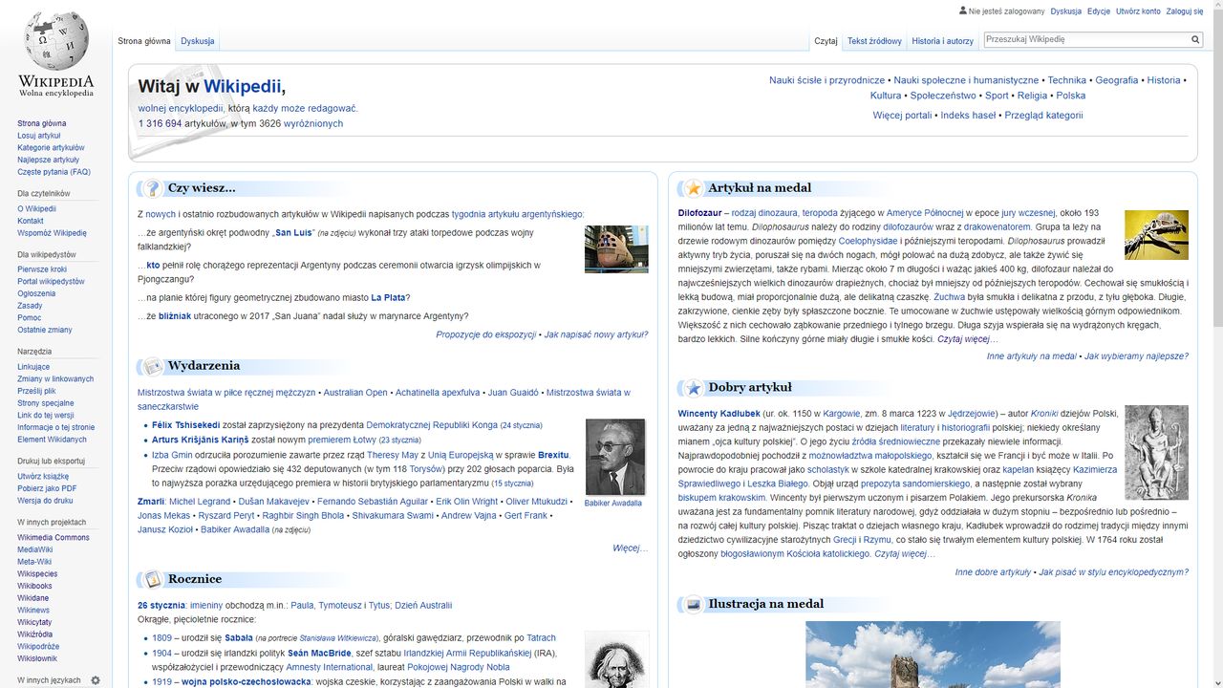
Task: Click the magnifier search button icon
Action: click(1195, 40)
